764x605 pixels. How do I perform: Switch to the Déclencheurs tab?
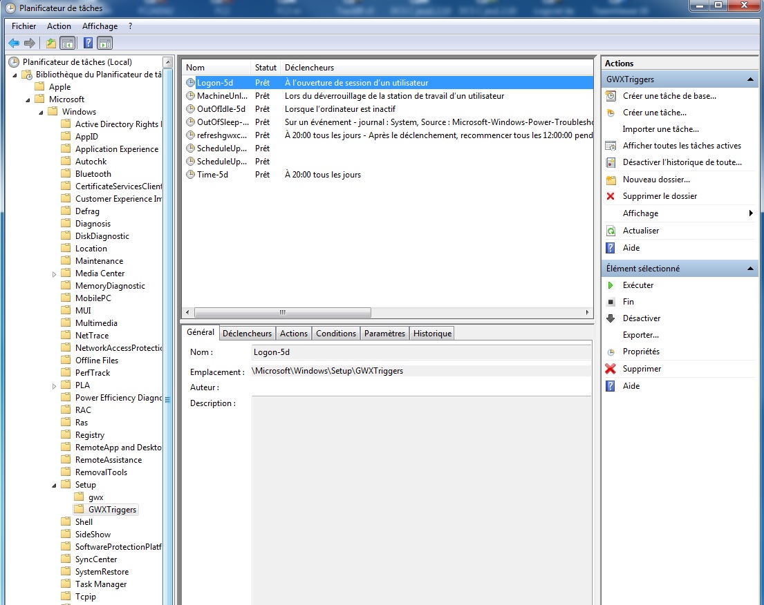(x=247, y=334)
